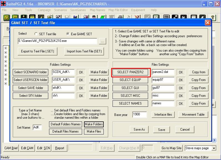Expand the last tree node plus box
The image size is (221, 160).
[6, 83]
